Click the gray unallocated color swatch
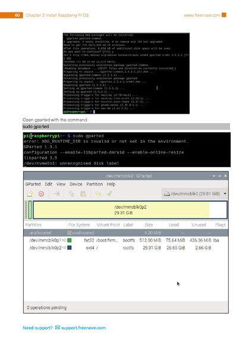Image resolution: width=252 pixels, height=357 pixels. 70,233
